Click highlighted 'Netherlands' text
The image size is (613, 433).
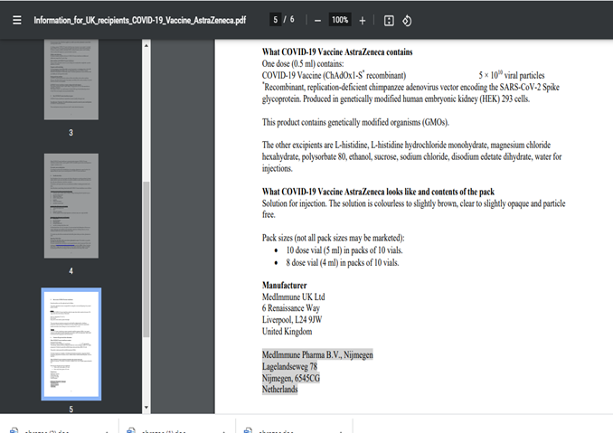point(279,390)
